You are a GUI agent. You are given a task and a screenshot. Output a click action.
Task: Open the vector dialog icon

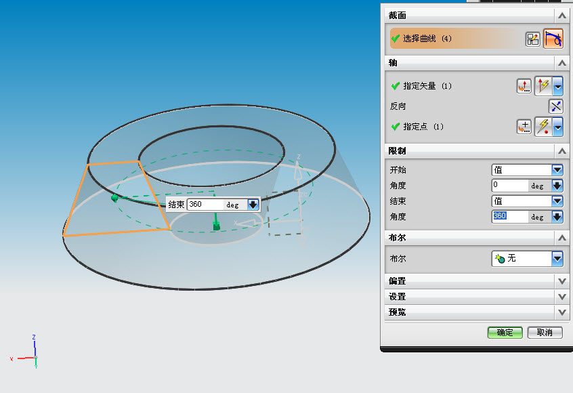pos(524,86)
